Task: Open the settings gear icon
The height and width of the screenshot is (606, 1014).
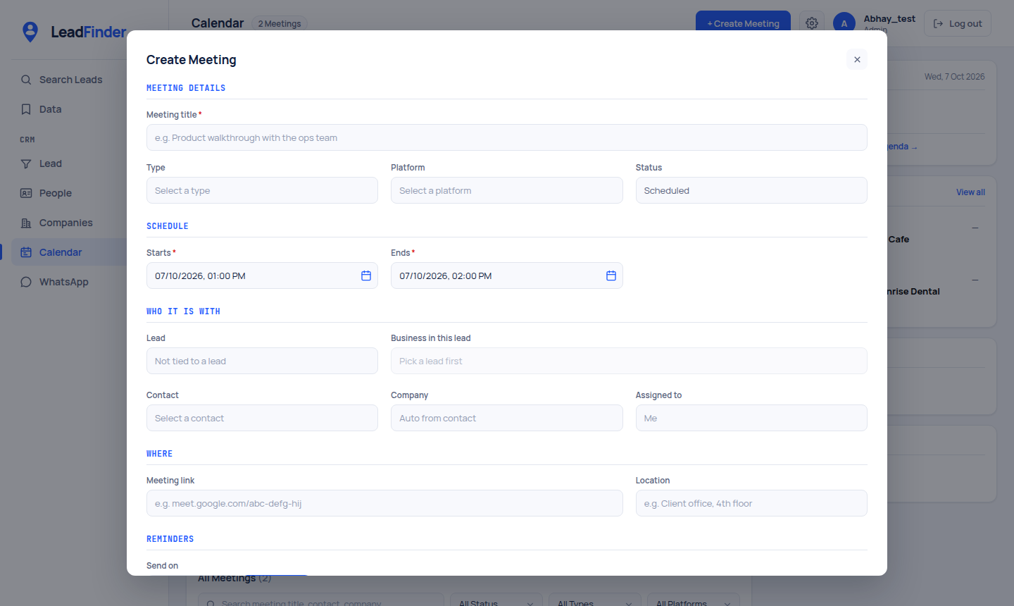Action: tap(812, 23)
